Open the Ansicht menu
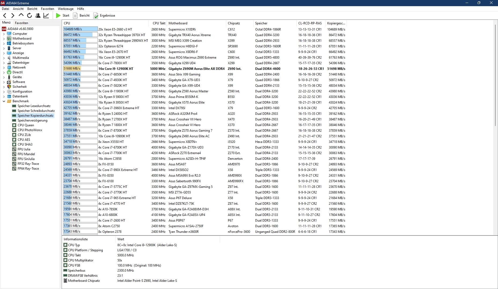The image size is (498, 289). (x=18, y=9)
